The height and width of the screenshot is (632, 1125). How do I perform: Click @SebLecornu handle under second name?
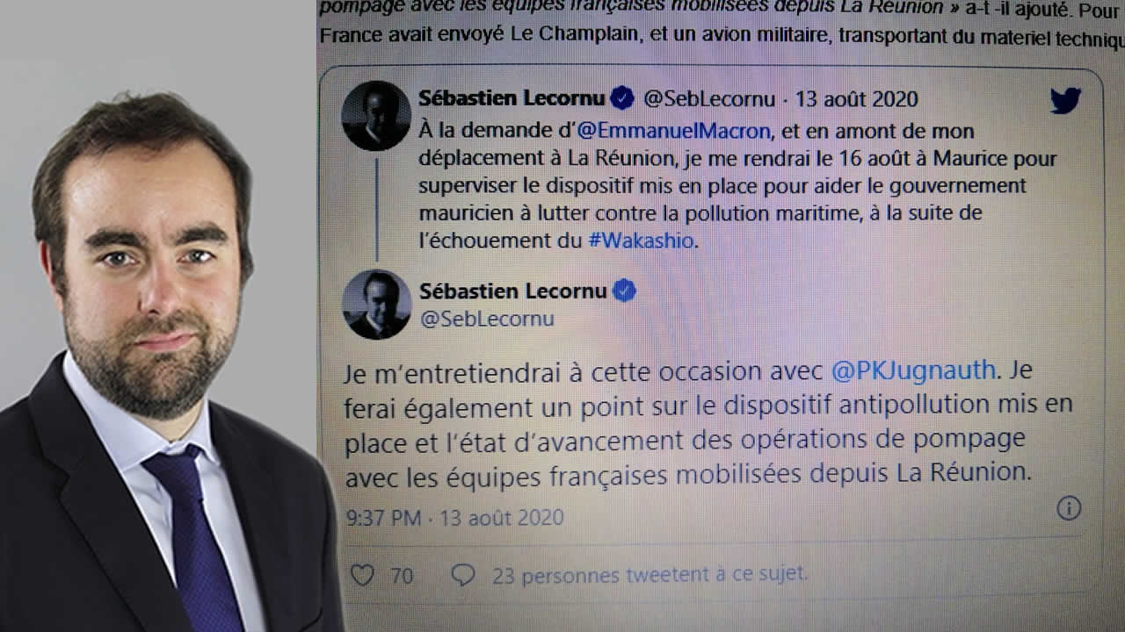[x=487, y=320]
